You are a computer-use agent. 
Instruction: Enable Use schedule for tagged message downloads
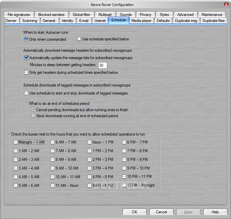click(x=76, y=93)
